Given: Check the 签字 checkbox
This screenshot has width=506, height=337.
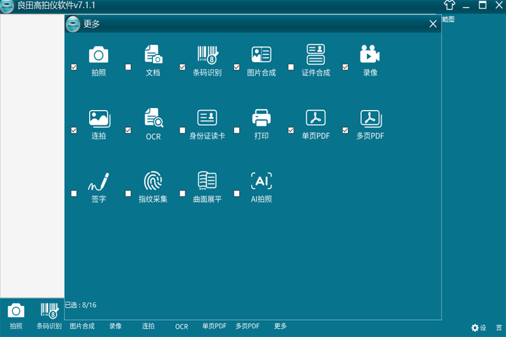Looking at the screenshot, I should 74,193.
